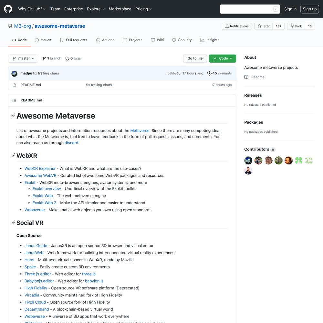Image resolution: width=323 pixels, height=323 pixels.
Task: Open the fifth contributor avatar
Action: click(288, 161)
